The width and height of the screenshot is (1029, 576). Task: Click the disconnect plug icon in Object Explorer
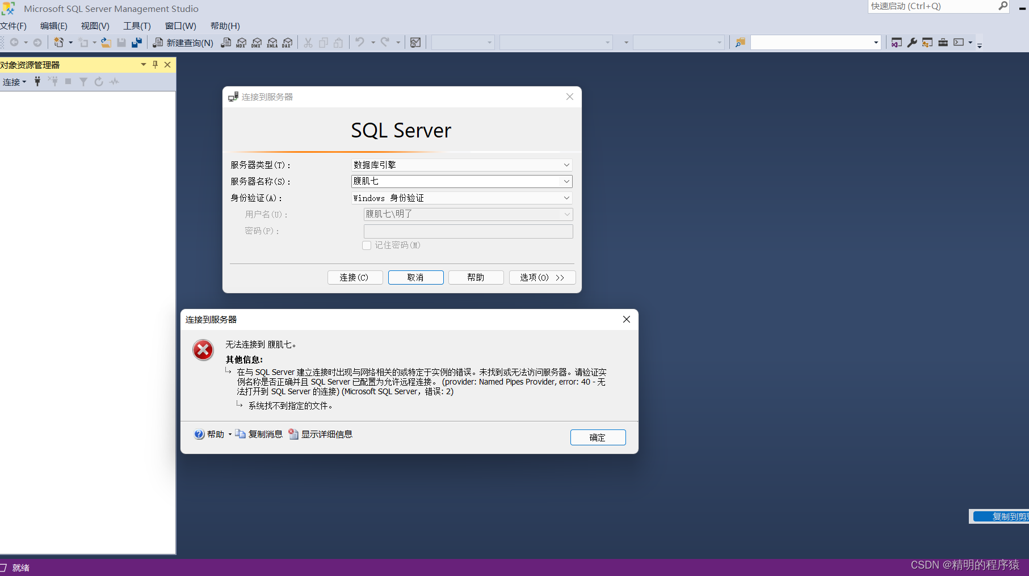(53, 82)
